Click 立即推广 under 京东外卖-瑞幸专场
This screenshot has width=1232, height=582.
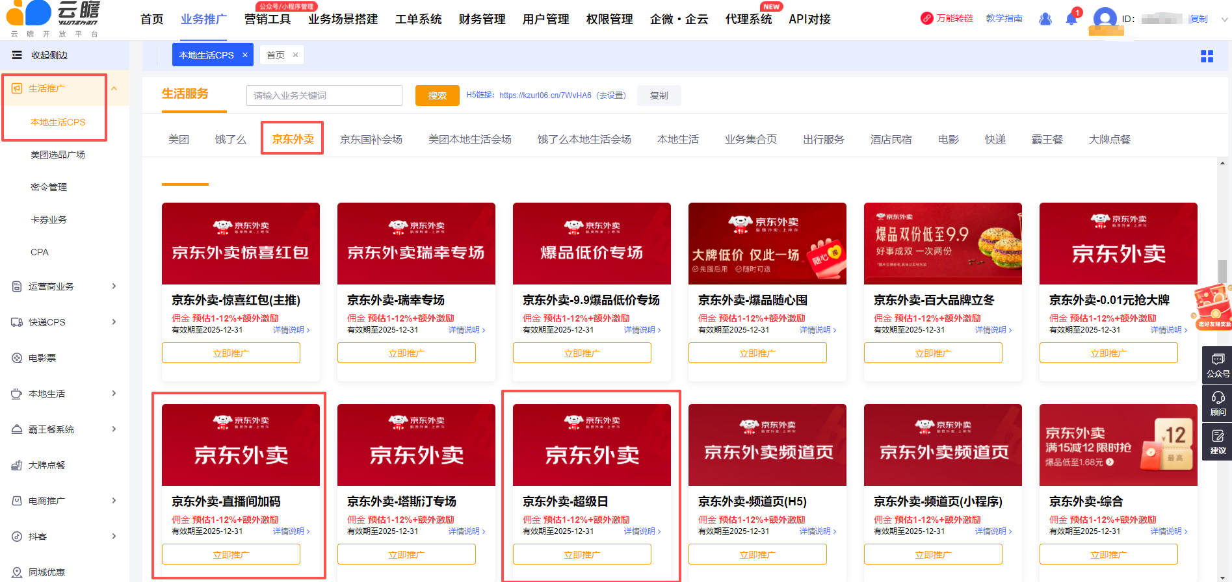point(406,353)
